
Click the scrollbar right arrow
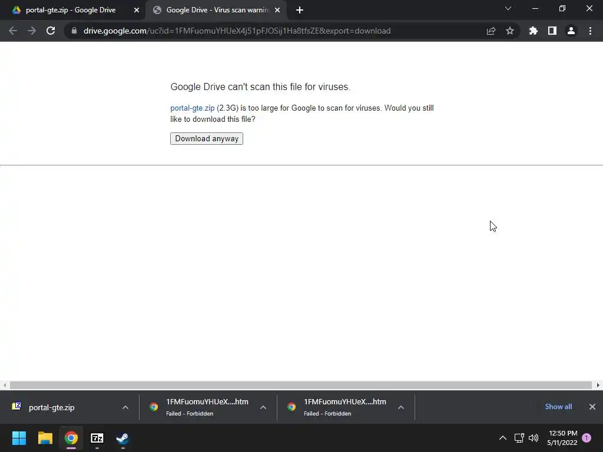(598, 385)
